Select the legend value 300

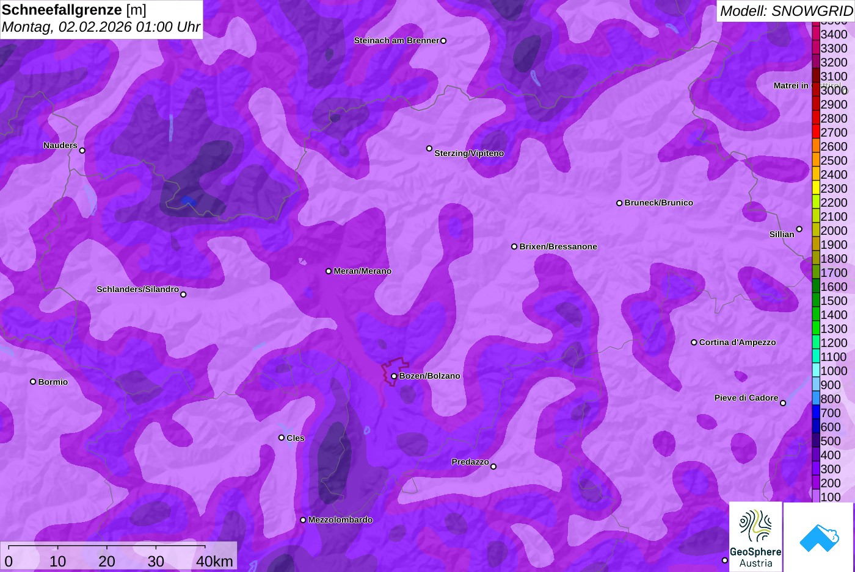click(x=831, y=470)
